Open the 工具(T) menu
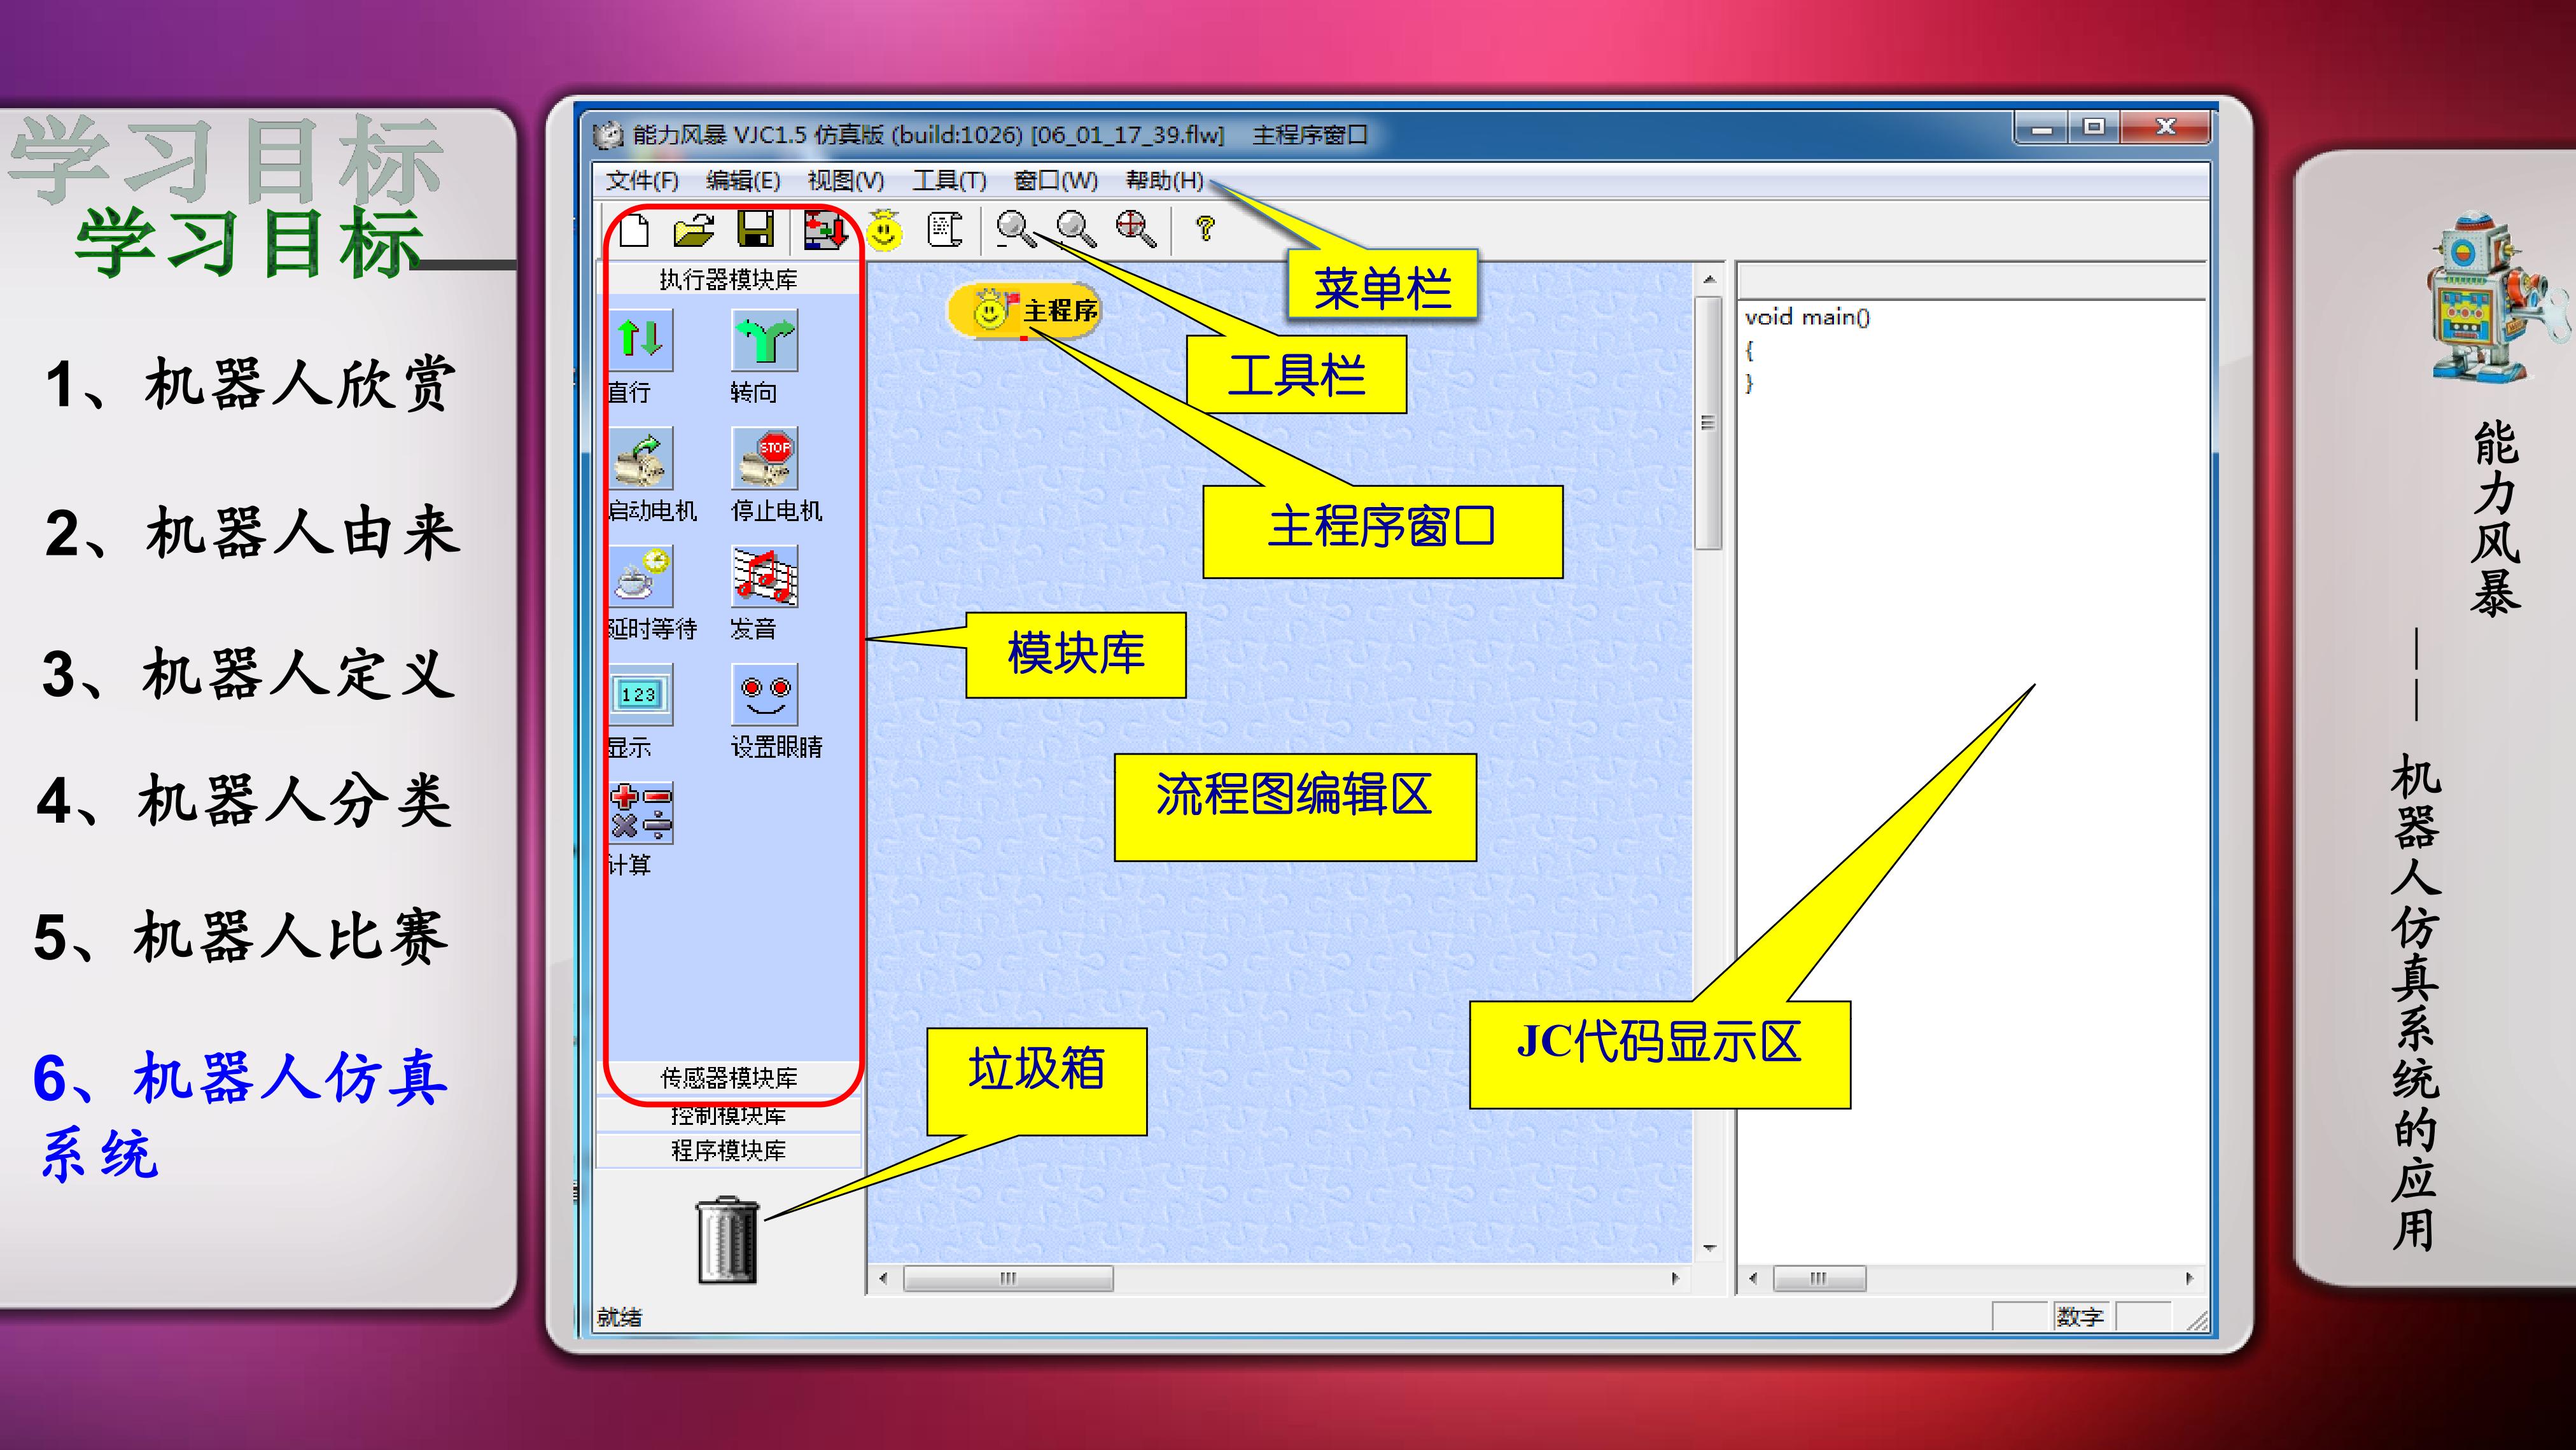The width and height of the screenshot is (2576, 1450). (949, 180)
